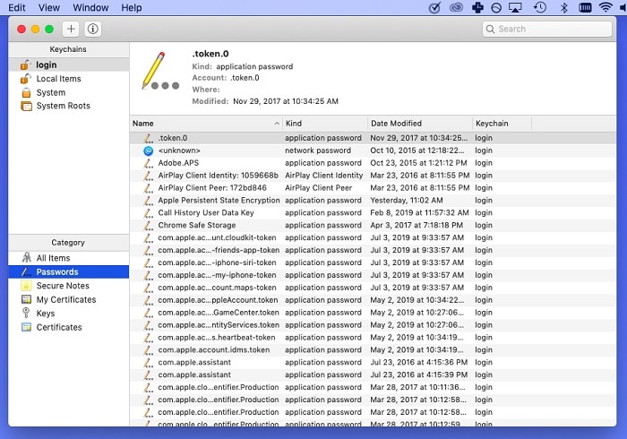Select the login keychain

69,65
